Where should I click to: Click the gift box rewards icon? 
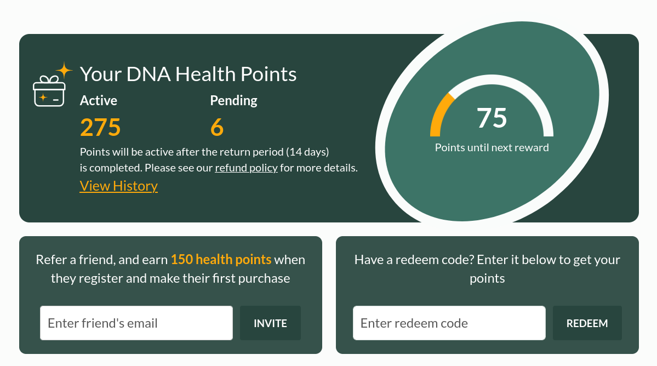[x=49, y=92]
